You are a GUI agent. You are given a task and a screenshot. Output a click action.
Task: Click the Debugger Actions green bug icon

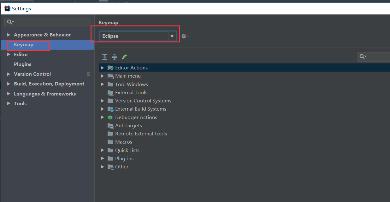(x=110, y=117)
